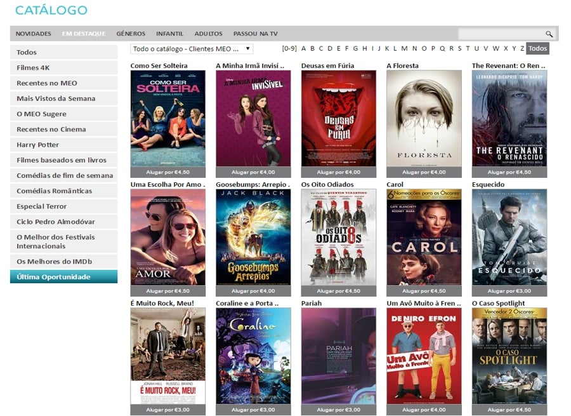Click the search magnifier icon
Image resolution: width=571 pixels, height=416 pixels.
[x=549, y=34]
